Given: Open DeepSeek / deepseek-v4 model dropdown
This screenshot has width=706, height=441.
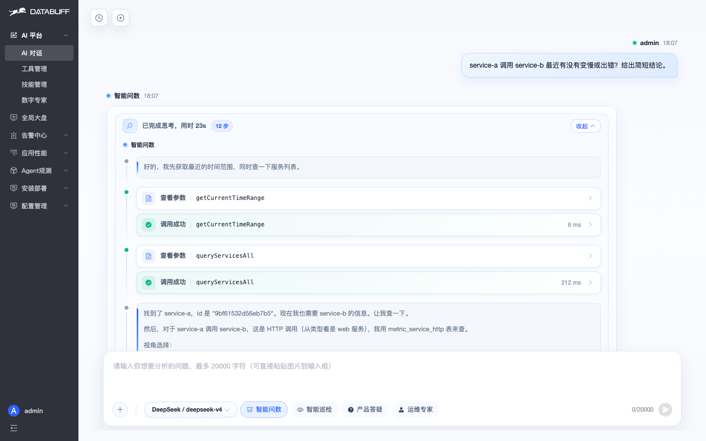Looking at the screenshot, I should click(x=191, y=410).
